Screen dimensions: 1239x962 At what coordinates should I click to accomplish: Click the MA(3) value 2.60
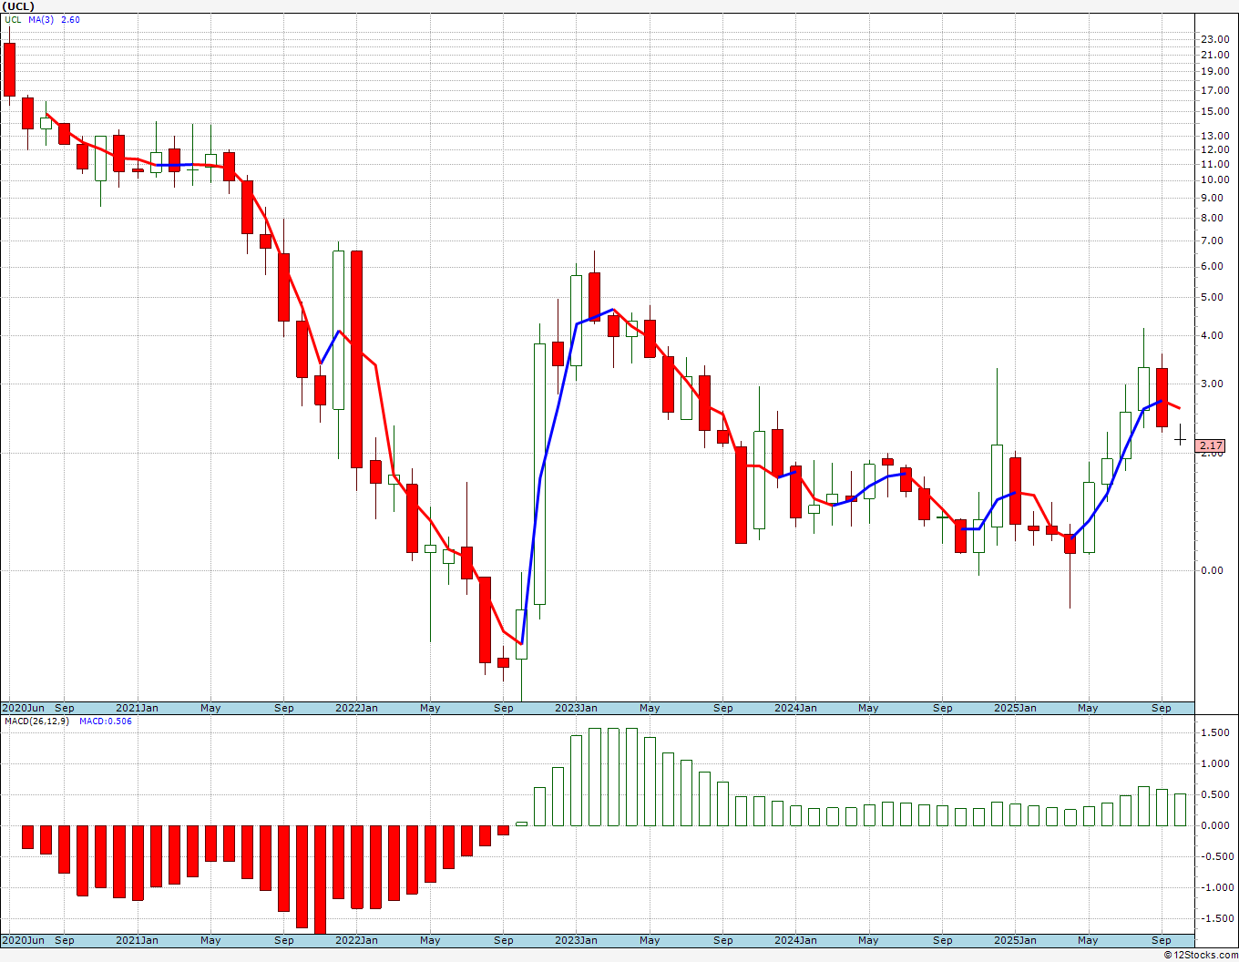(x=70, y=19)
